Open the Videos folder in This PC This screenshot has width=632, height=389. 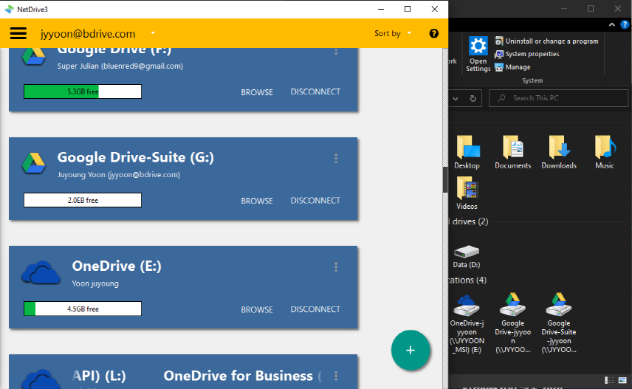pos(467,193)
